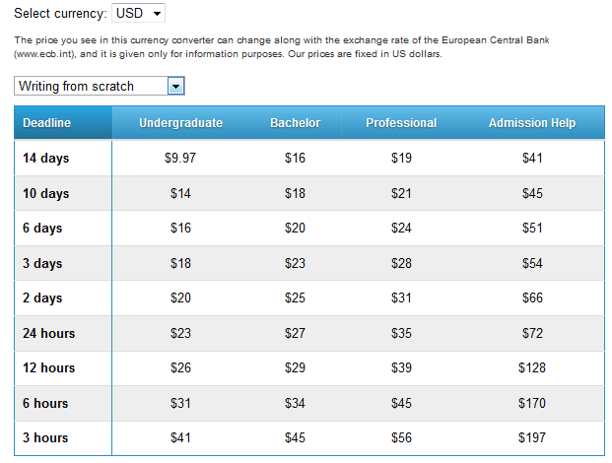This screenshot has height=463, width=612.
Task: Click the Bachelor price for 3 hours
Action: point(295,437)
